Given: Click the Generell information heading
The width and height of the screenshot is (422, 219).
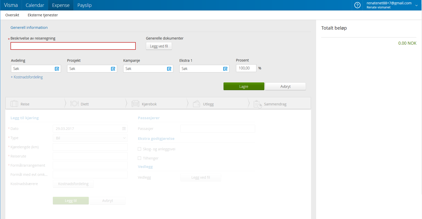Looking at the screenshot, I should click(x=29, y=28).
